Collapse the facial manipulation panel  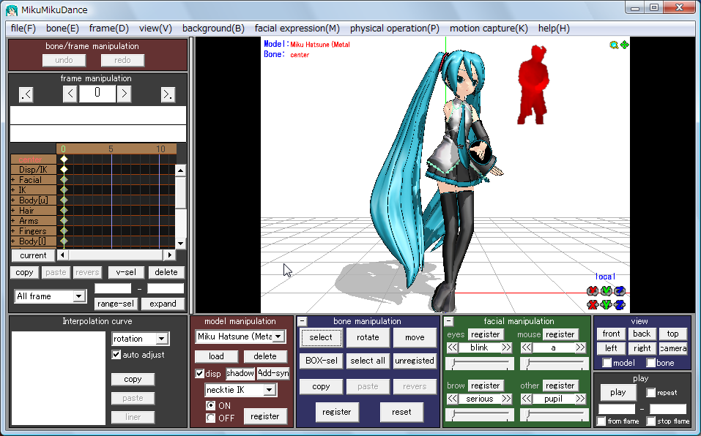pos(449,321)
